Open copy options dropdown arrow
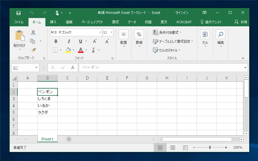Image resolution: width=258 pixels, height=161 pixels. (40, 41)
